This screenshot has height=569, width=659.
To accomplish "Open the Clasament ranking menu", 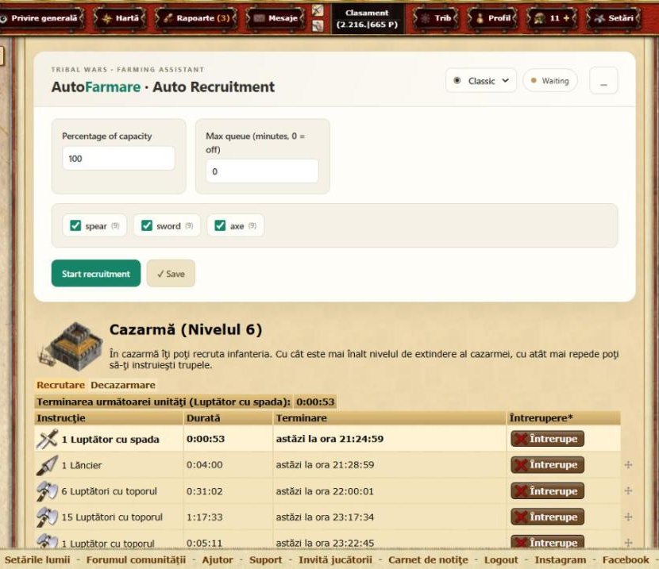I will tap(367, 19).
